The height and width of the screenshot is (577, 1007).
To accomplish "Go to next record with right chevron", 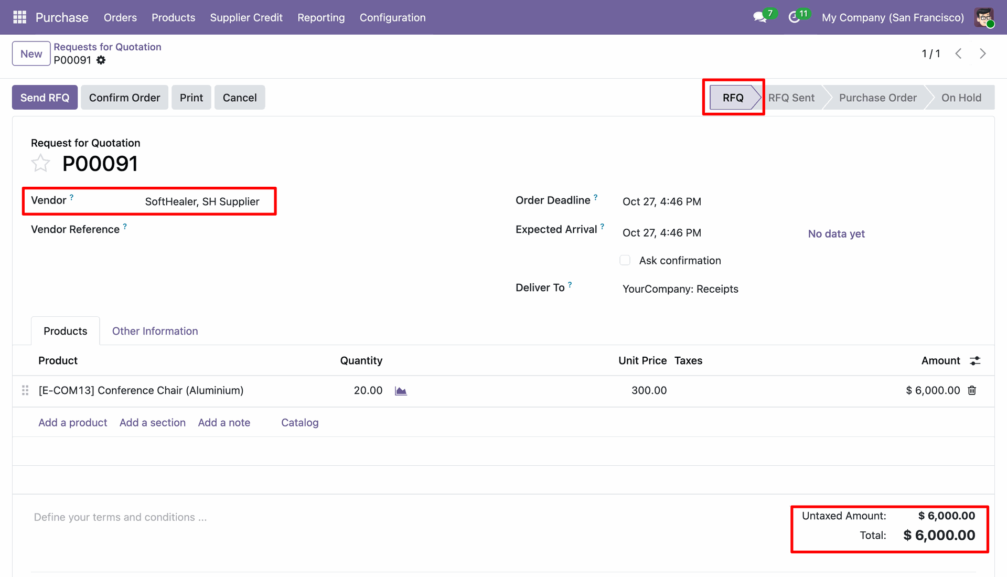I will [983, 54].
